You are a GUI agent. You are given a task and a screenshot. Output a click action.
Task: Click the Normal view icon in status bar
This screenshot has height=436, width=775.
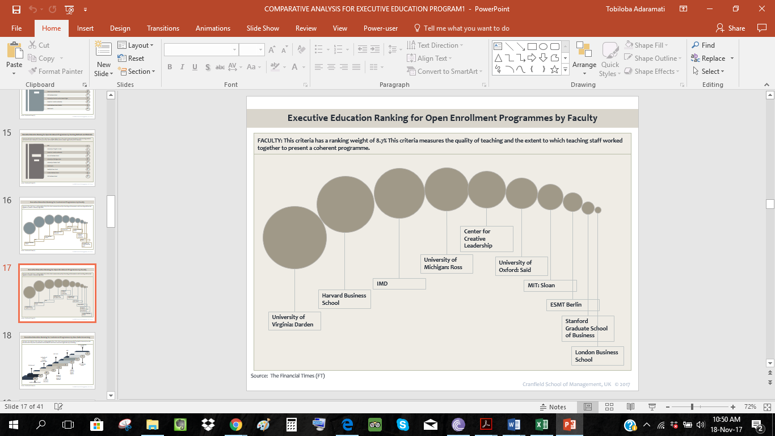tap(588, 406)
